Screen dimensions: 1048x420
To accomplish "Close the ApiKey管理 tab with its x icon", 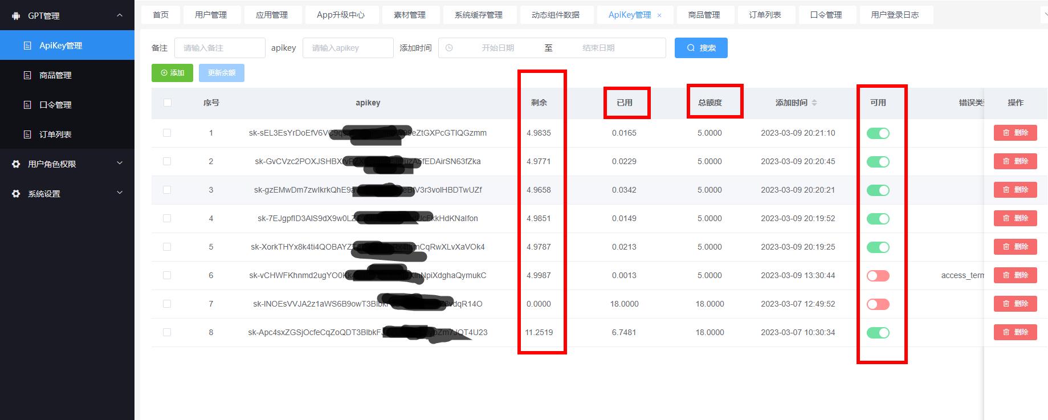I will pos(659,15).
